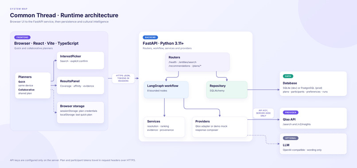Click 'SQLite (dev) or PostgreSQL (prod)' text
The image size is (357, 168).
pyautogui.click(x=303, y=88)
